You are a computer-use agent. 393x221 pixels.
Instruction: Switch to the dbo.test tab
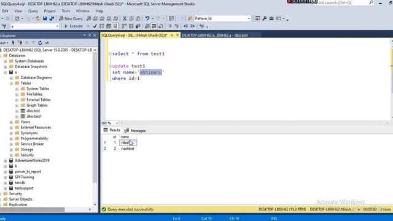215,36
